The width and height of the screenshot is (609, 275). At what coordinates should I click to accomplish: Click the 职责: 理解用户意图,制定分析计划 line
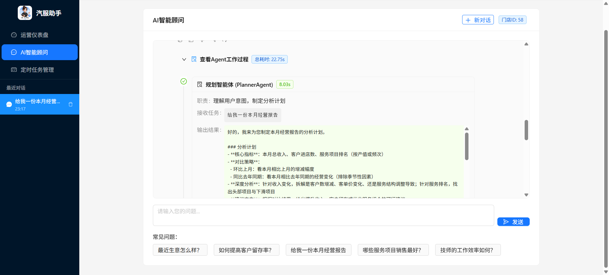pos(241,101)
